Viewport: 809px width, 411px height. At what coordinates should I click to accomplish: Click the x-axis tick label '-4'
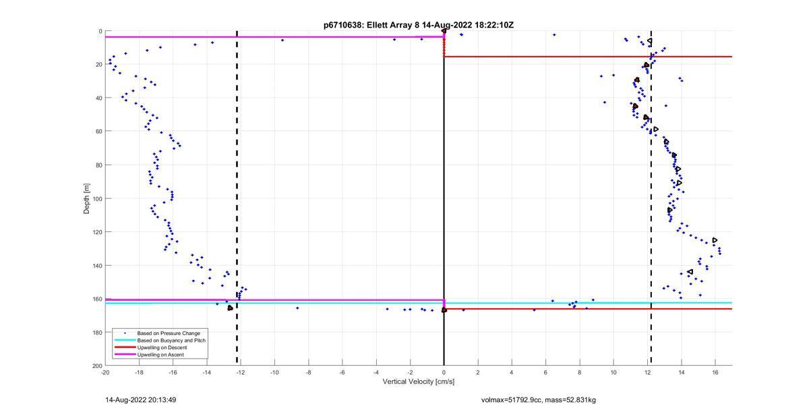376,372
